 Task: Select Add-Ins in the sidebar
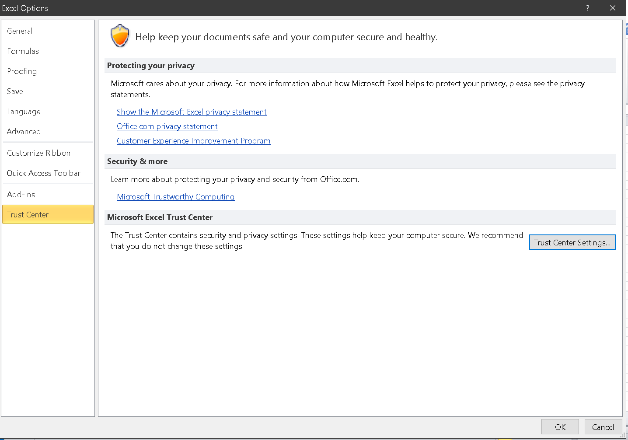[x=48, y=195]
